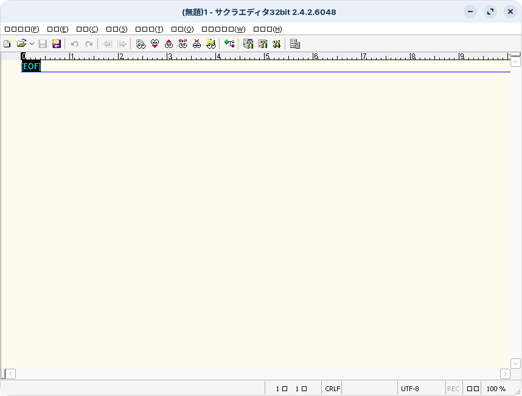Click the Find Previous up-arrow icon
522x396 pixels.
pos(169,44)
